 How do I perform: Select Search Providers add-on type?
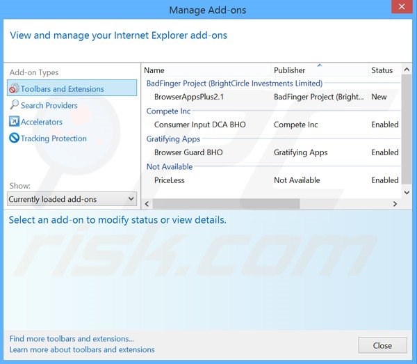[49, 106]
